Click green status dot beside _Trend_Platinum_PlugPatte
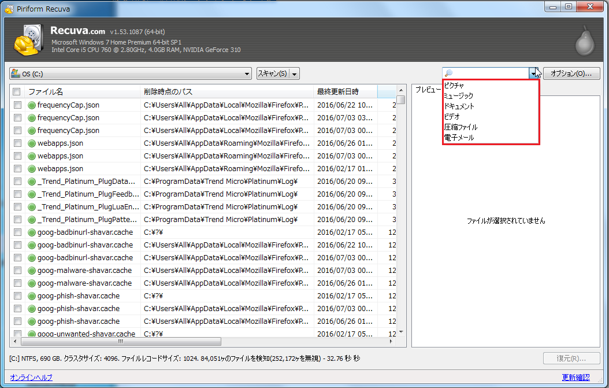The height and width of the screenshot is (388, 609). tap(32, 220)
